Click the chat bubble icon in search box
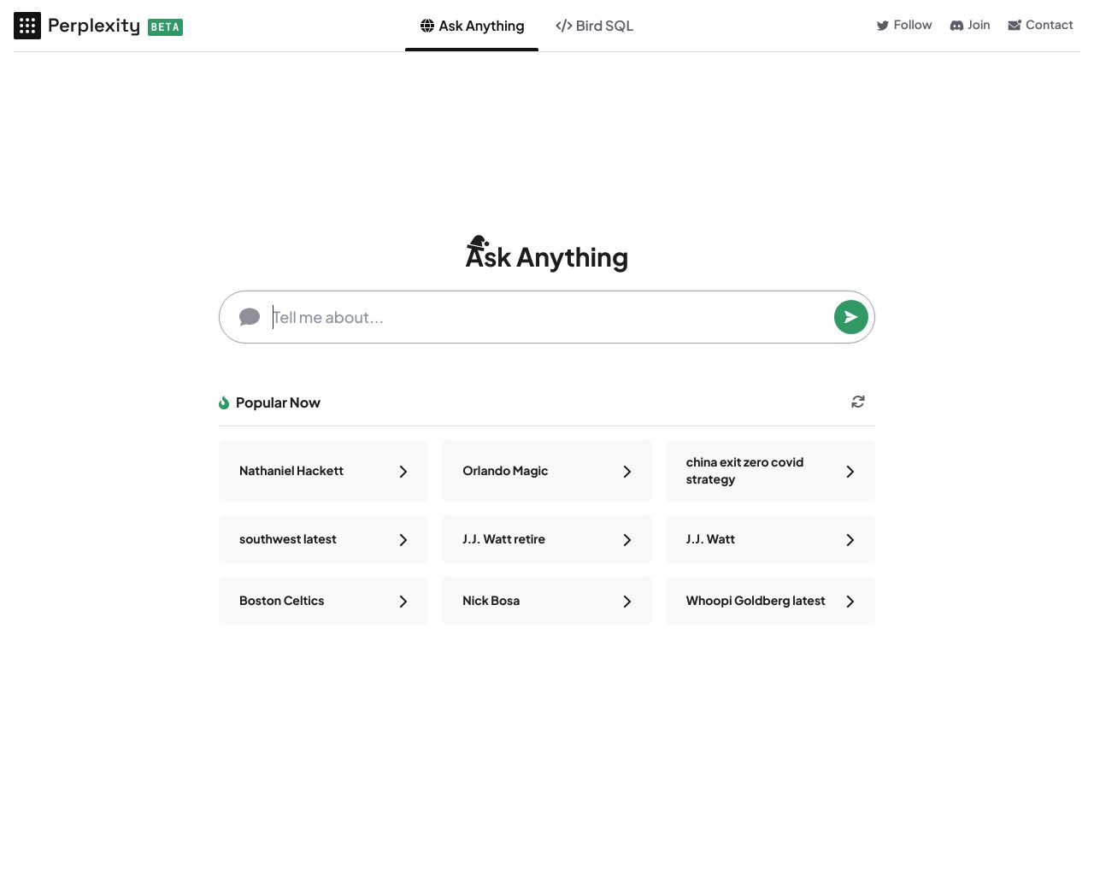Viewport: 1094px width, 875px height. pos(250,317)
